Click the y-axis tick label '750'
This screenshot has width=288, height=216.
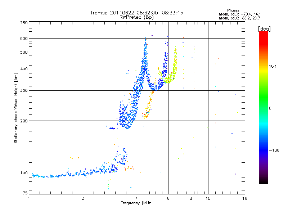(x=24, y=23)
